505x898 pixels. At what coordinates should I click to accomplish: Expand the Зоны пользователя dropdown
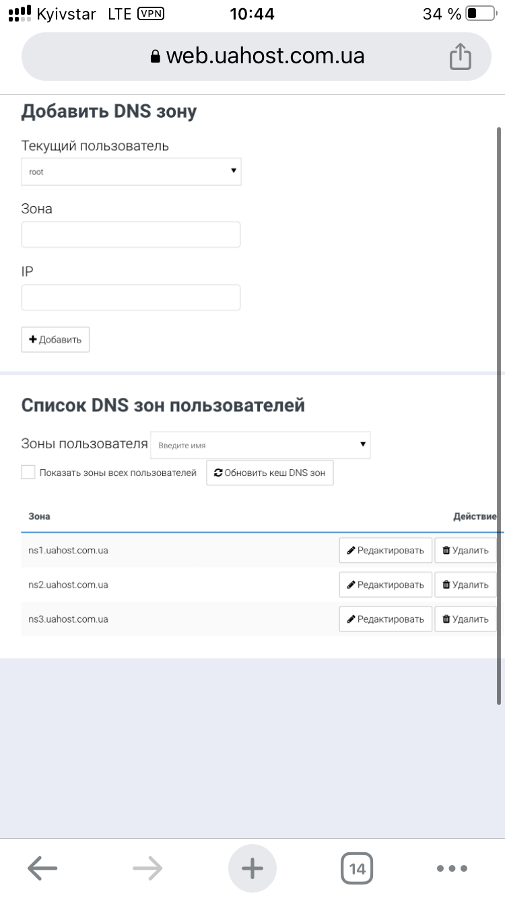tap(260, 445)
